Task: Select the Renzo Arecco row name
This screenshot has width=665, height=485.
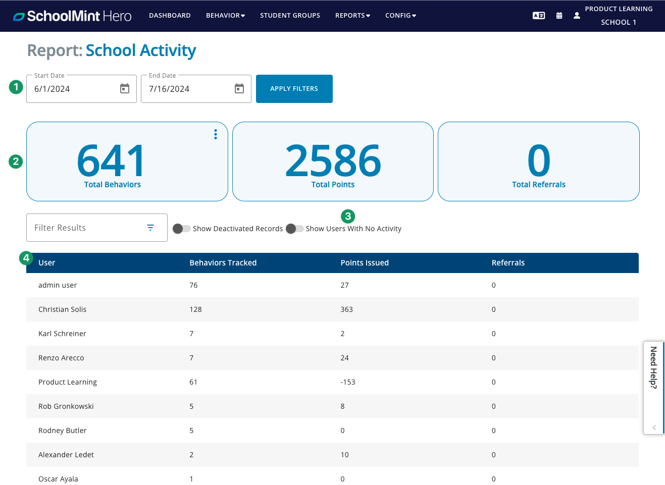Action: (61, 358)
